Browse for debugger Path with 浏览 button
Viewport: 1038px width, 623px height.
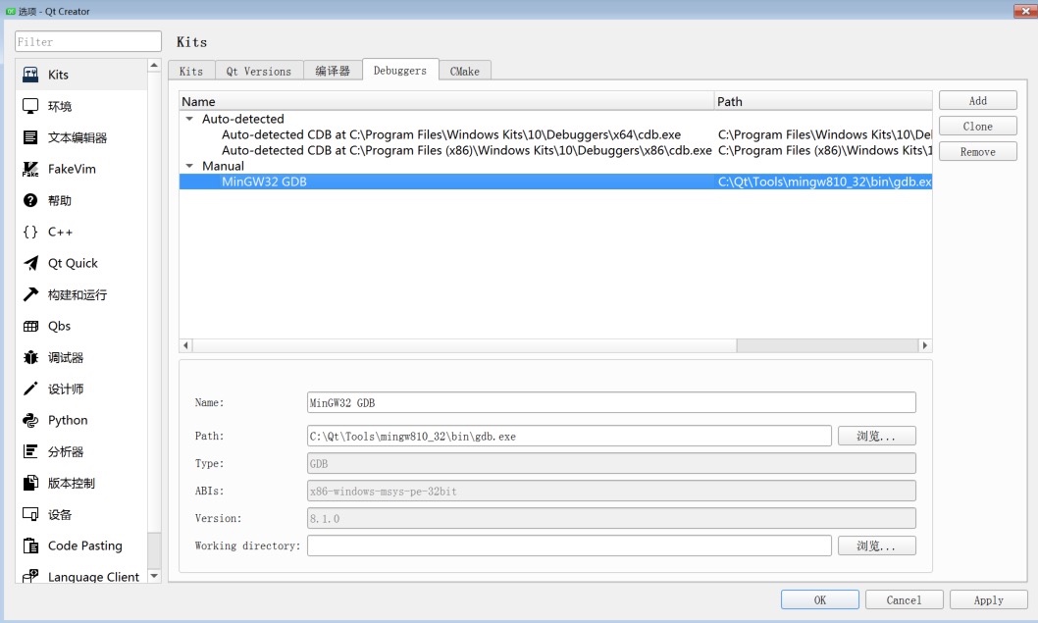[x=876, y=436]
